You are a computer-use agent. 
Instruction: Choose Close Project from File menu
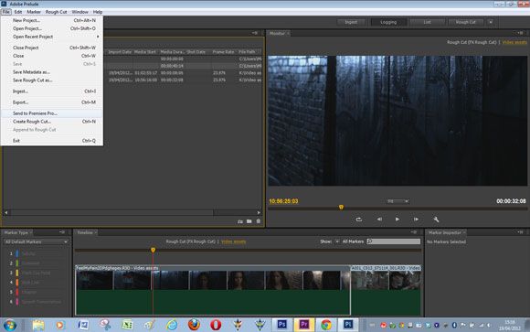coord(52,48)
